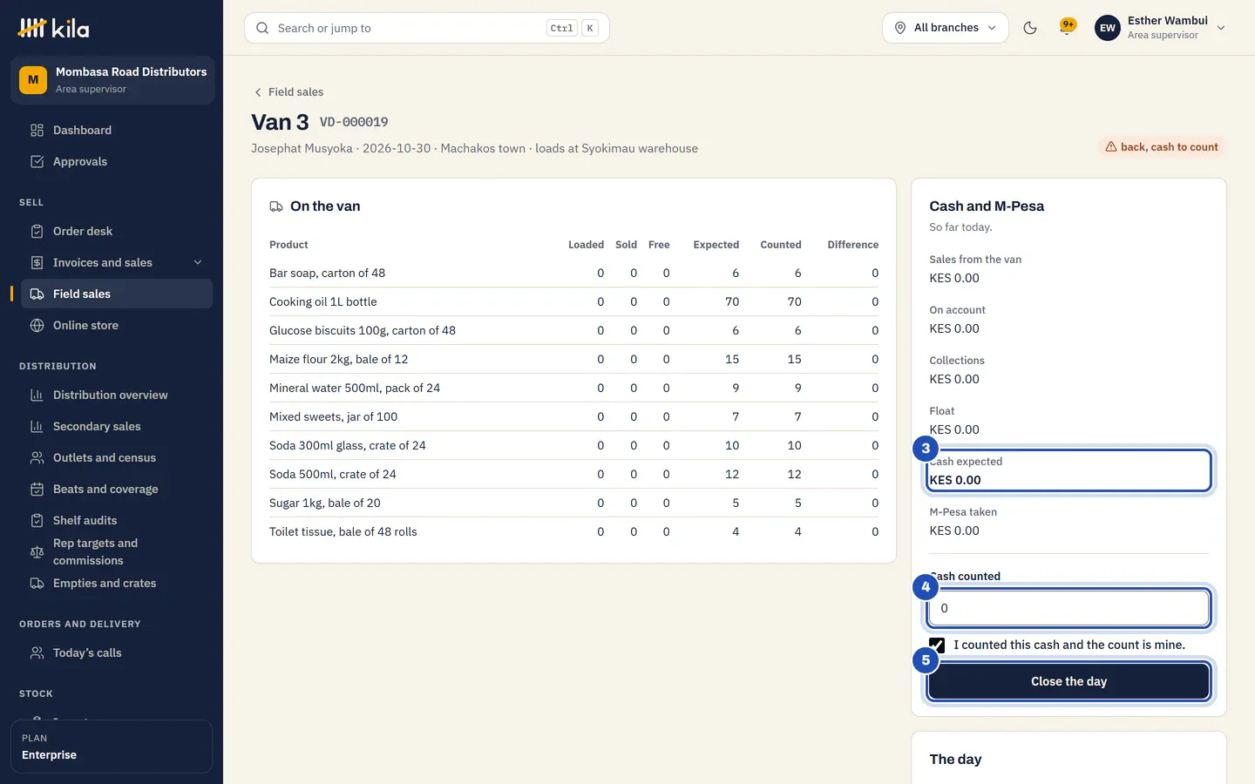This screenshot has width=1255, height=784.
Task: Click the Dashboard grid icon
Action: point(37,131)
